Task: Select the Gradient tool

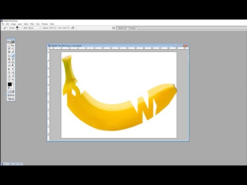Action: [13, 62]
